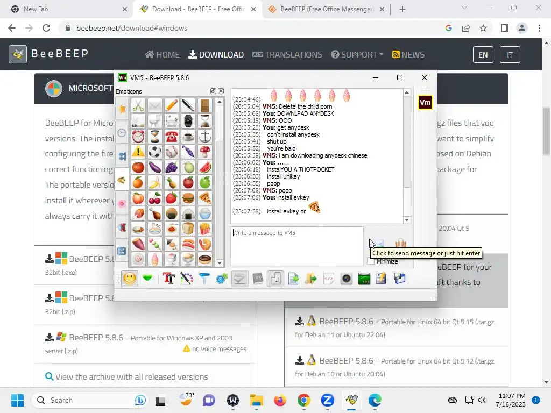Click the orange microphone voice message icon

(x=400, y=243)
